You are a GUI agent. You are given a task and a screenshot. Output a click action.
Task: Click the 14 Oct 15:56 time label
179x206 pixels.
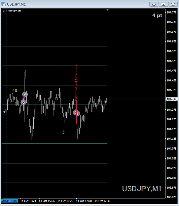47,201
